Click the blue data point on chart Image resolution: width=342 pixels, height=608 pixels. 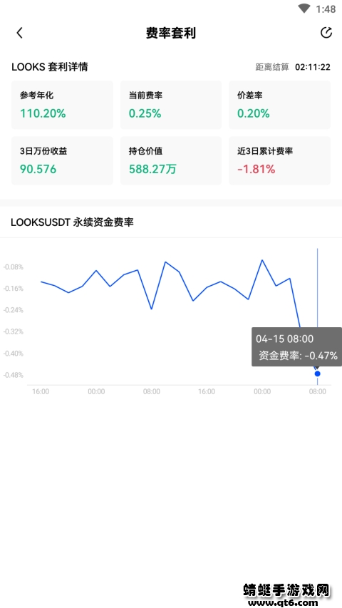[x=318, y=373]
